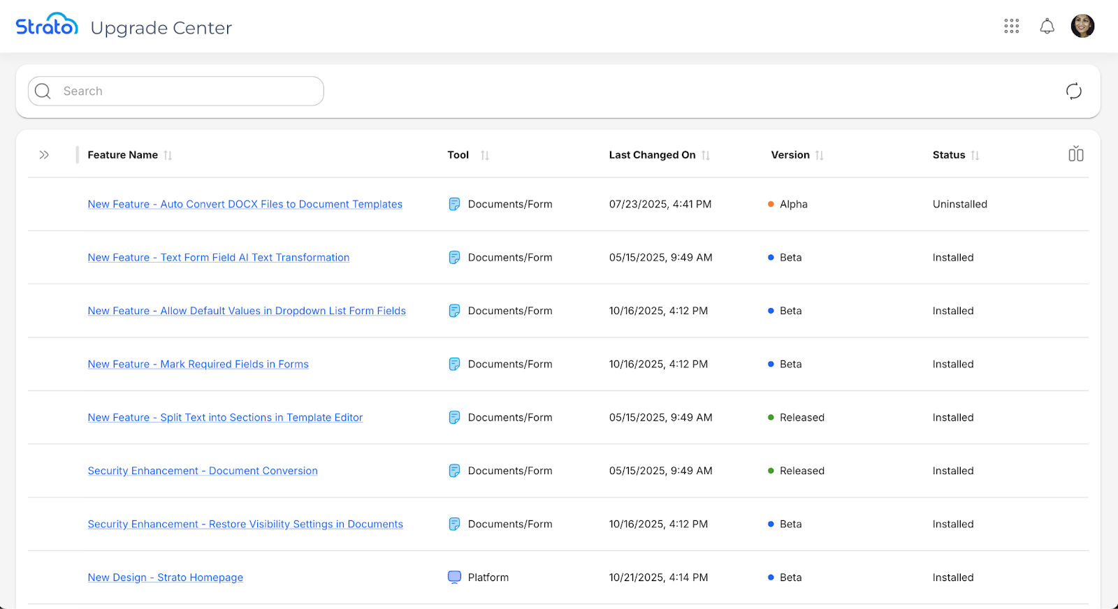Click the Platform tool icon
The image size is (1118, 609).
point(454,578)
